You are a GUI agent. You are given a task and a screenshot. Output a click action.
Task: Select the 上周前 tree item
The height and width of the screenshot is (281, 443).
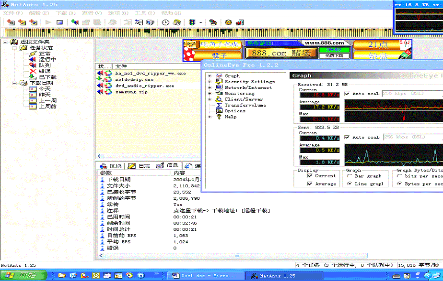pyautogui.click(x=47, y=107)
